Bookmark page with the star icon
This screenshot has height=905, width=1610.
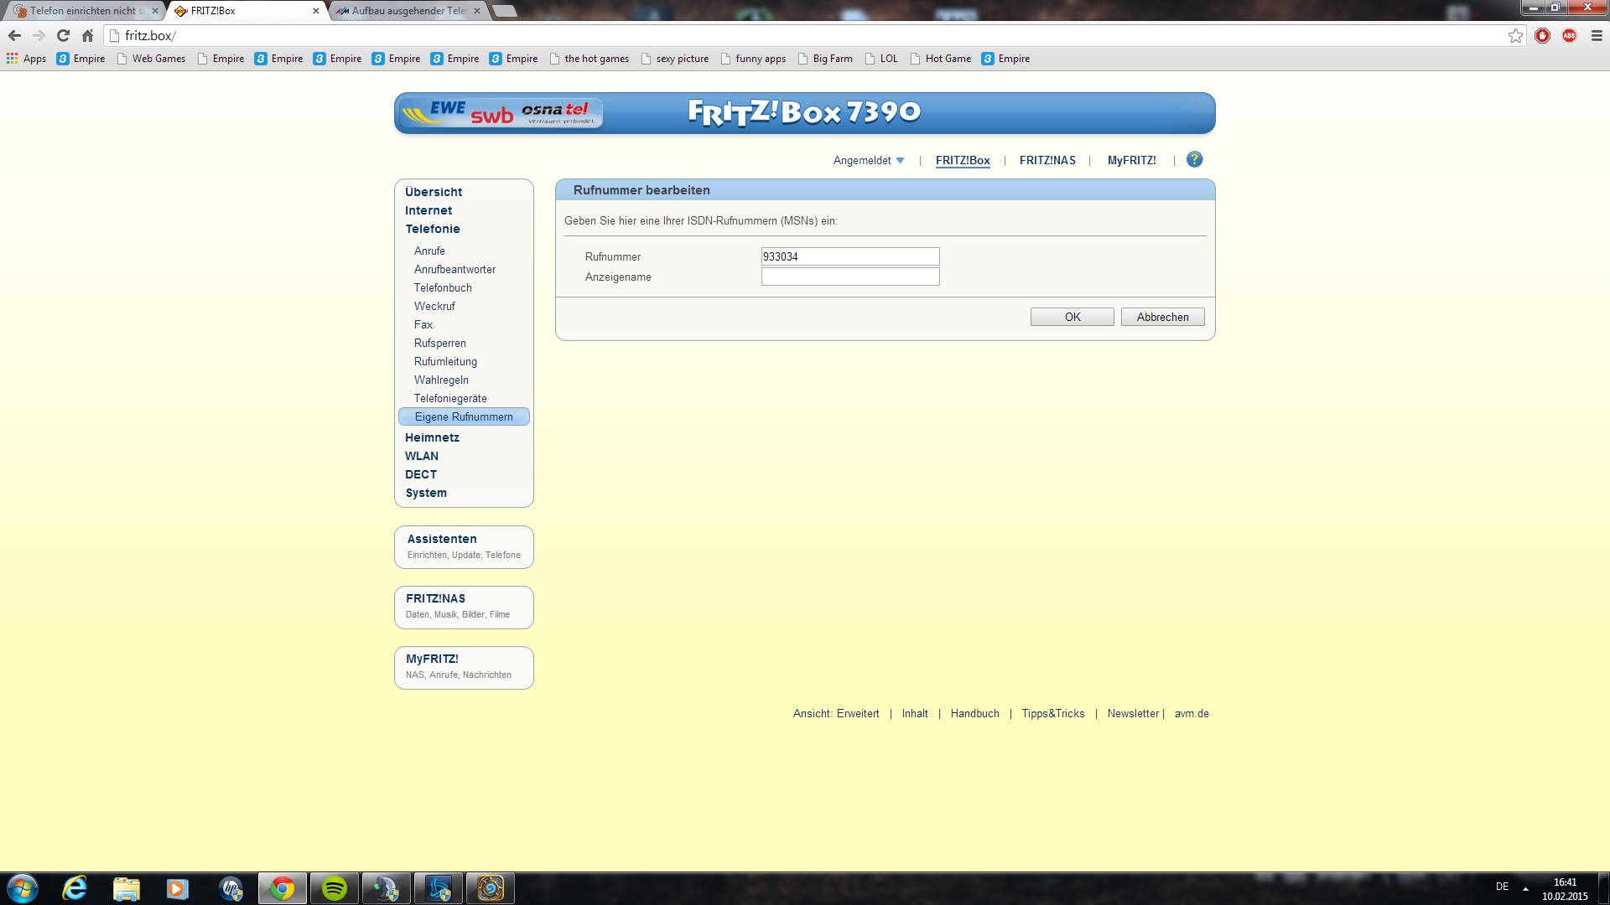(1515, 35)
